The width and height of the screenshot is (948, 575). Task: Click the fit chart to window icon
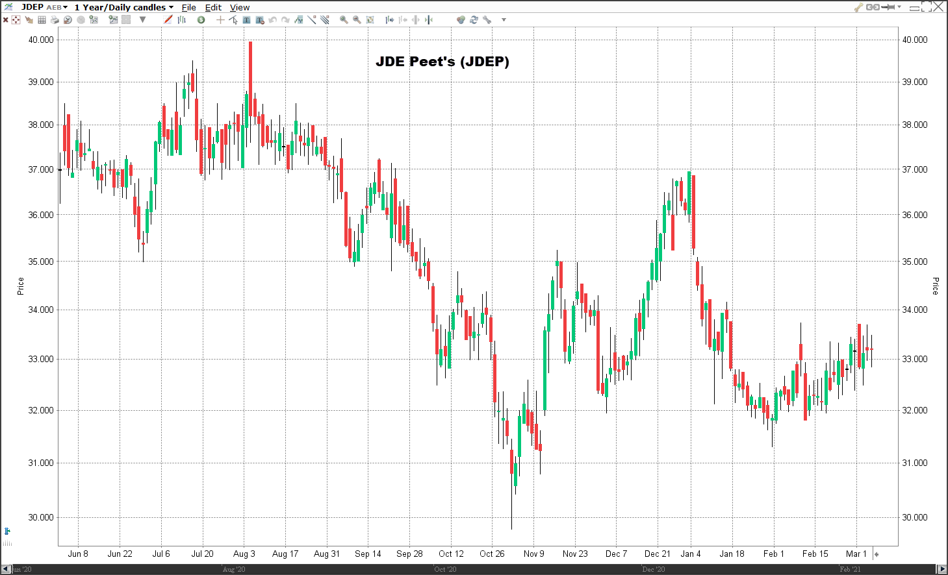pyautogui.click(x=370, y=19)
